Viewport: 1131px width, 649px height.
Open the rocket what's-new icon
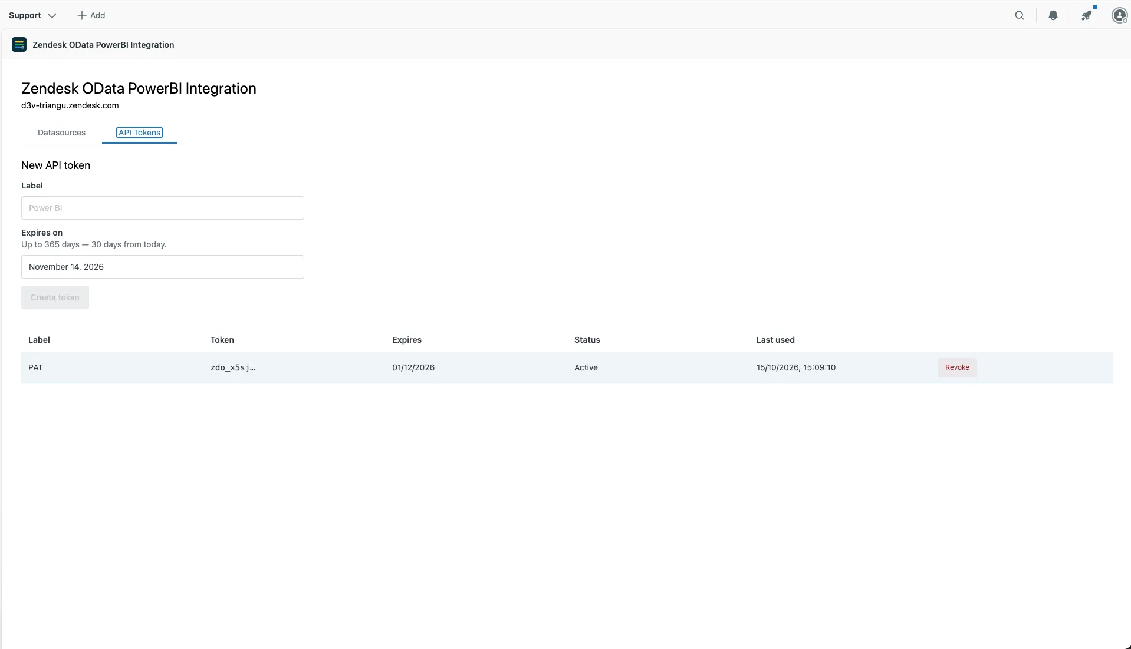click(1086, 15)
